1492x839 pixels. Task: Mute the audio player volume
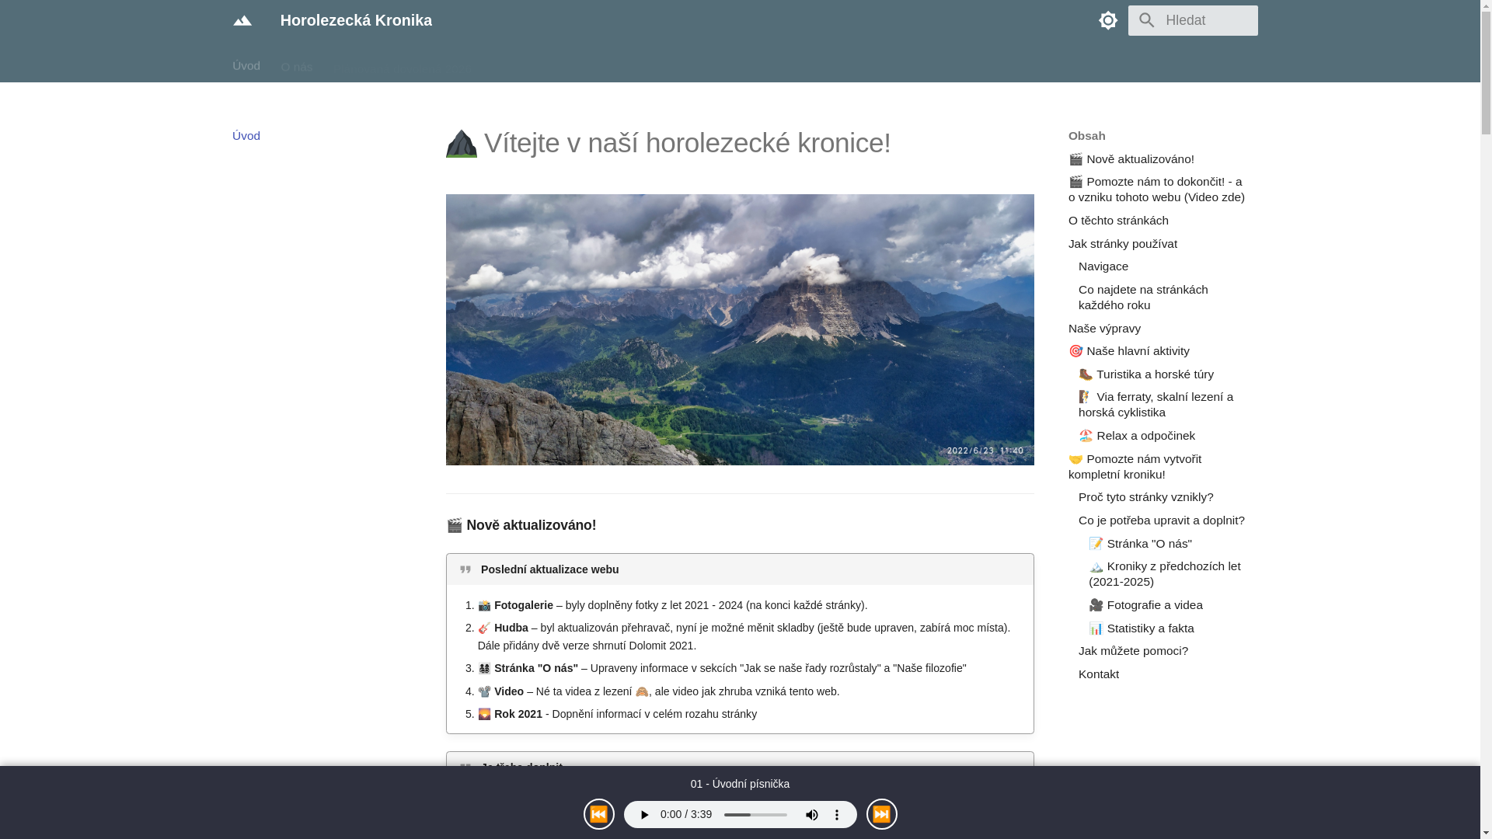812,815
